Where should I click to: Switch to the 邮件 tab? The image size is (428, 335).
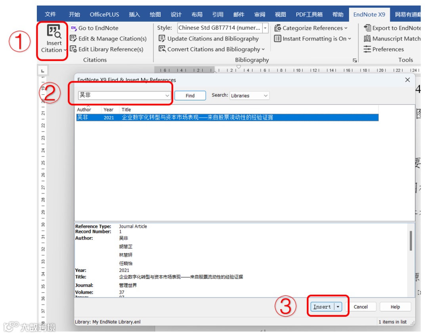pyautogui.click(x=239, y=14)
